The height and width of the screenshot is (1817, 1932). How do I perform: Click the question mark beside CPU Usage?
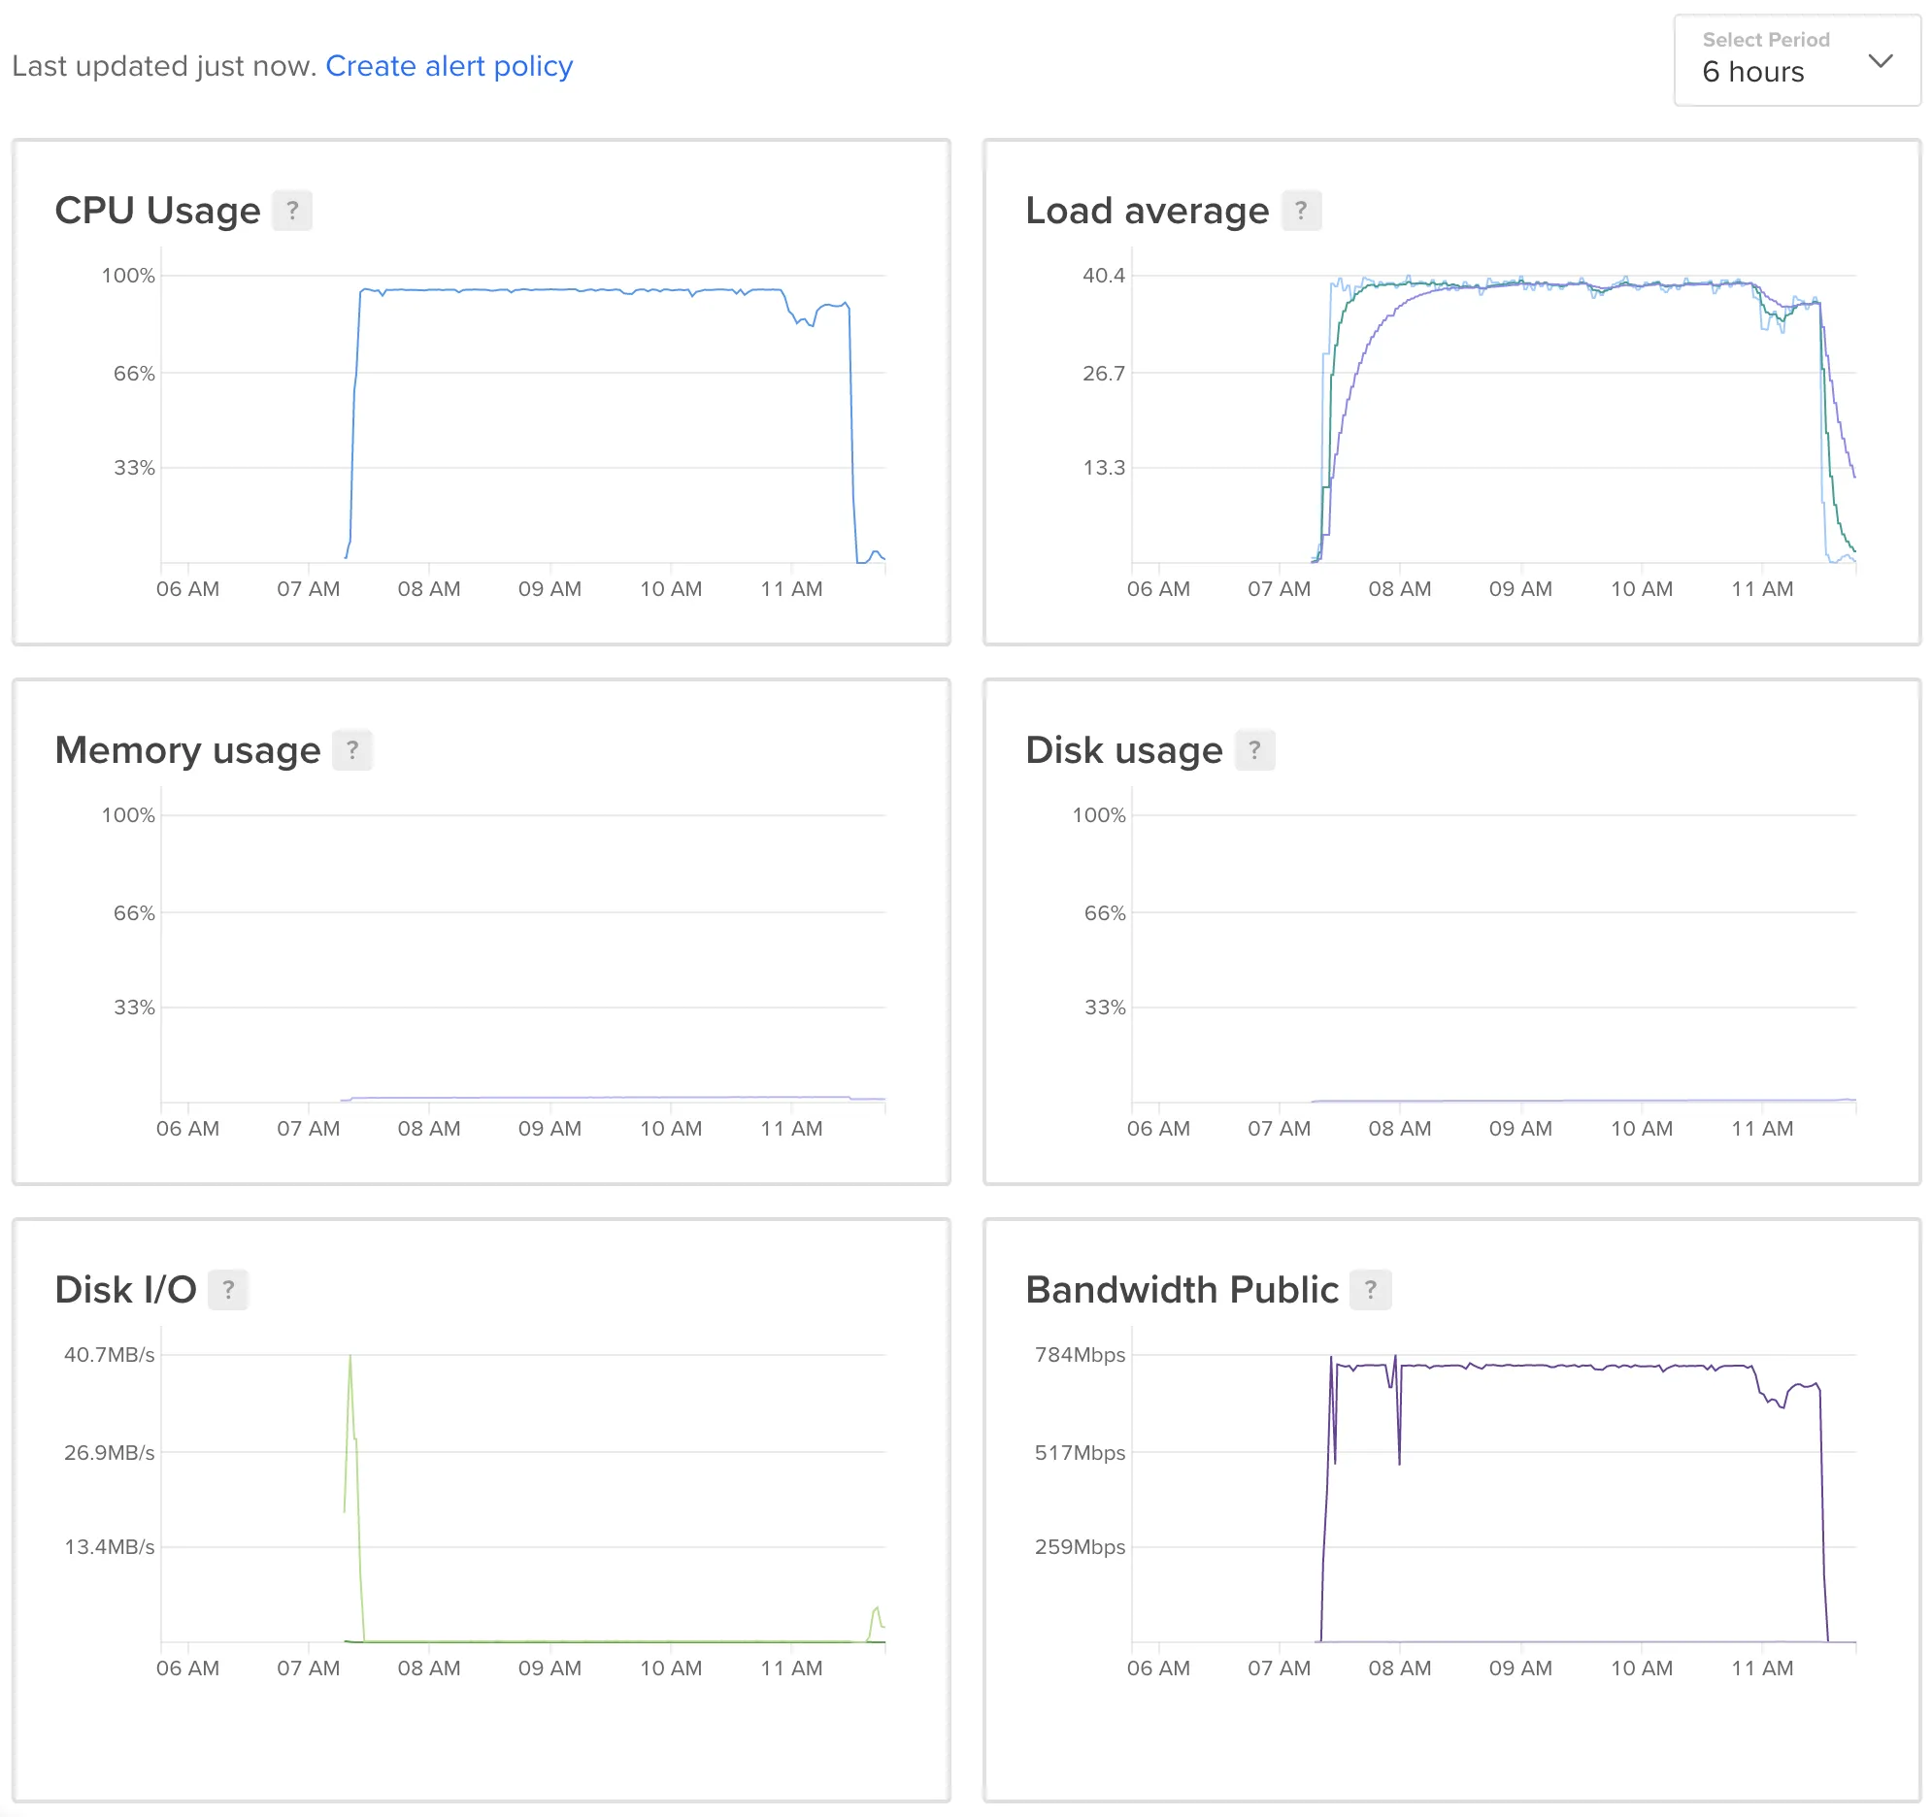click(x=292, y=210)
